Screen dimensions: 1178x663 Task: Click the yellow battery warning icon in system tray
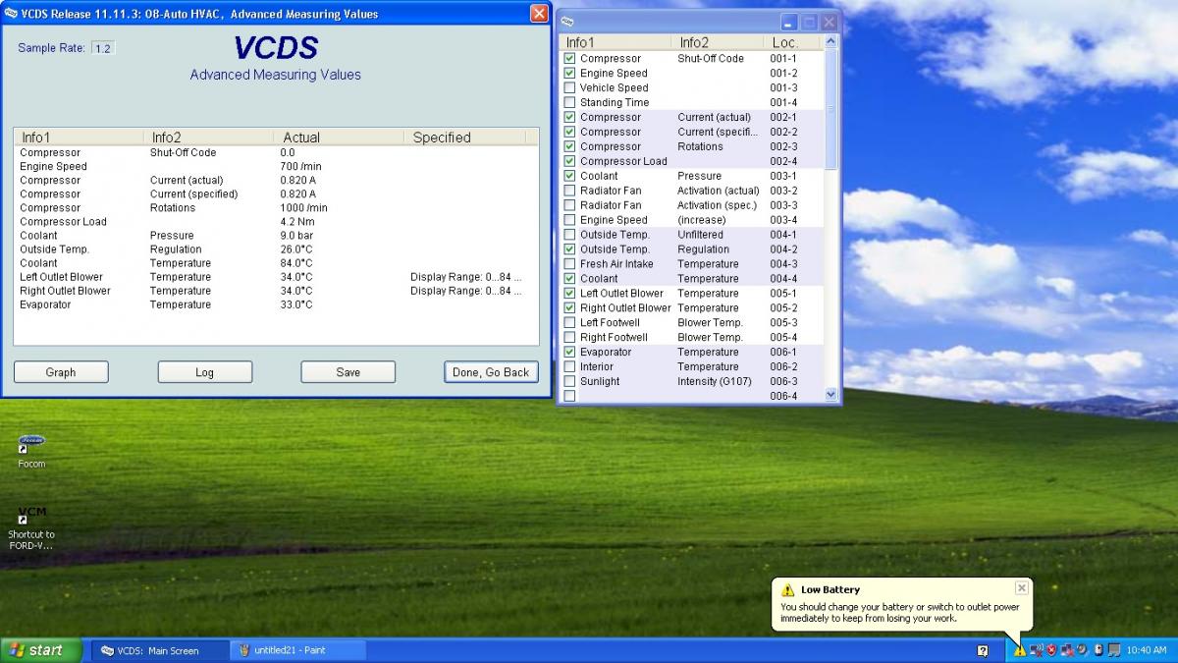tap(1020, 650)
